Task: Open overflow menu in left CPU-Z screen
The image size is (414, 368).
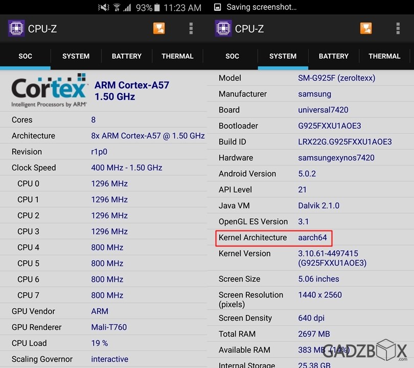Action: [191, 28]
